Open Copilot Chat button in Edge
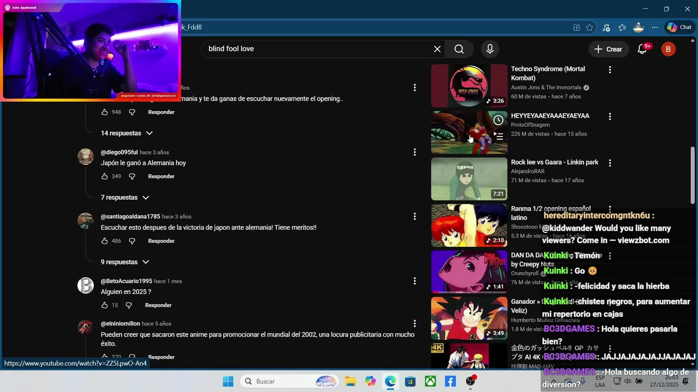 coord(679,27)
